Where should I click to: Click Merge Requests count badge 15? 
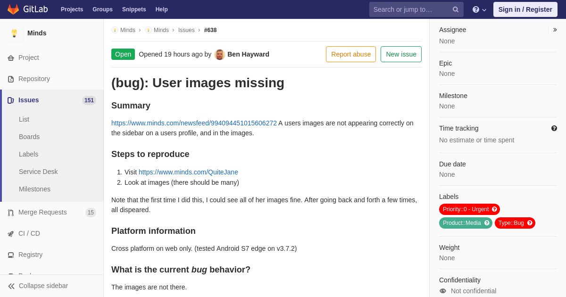coord(91,213)
